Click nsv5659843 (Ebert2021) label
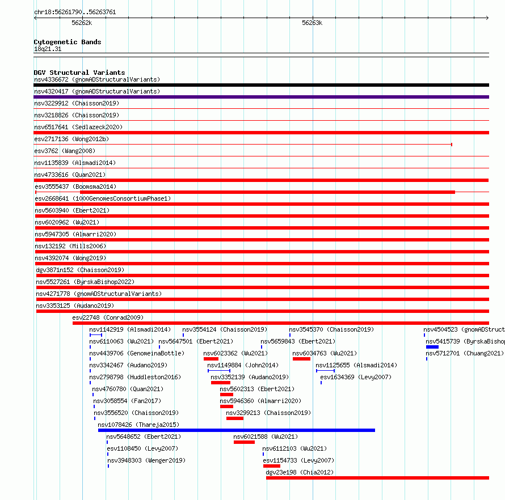Image resolution: width=505 pixels, height=500 pixels. pyautogui.click(x=298, y=341)
